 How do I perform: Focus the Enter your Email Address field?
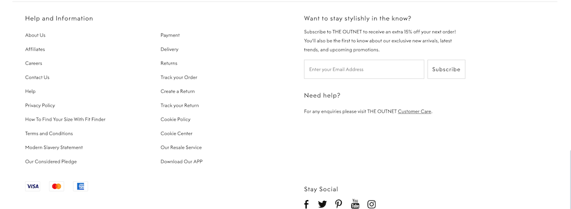[x=364, y=69]
